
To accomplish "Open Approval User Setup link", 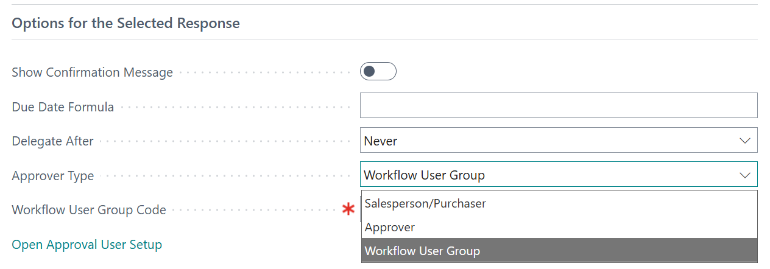I will 87,245.
